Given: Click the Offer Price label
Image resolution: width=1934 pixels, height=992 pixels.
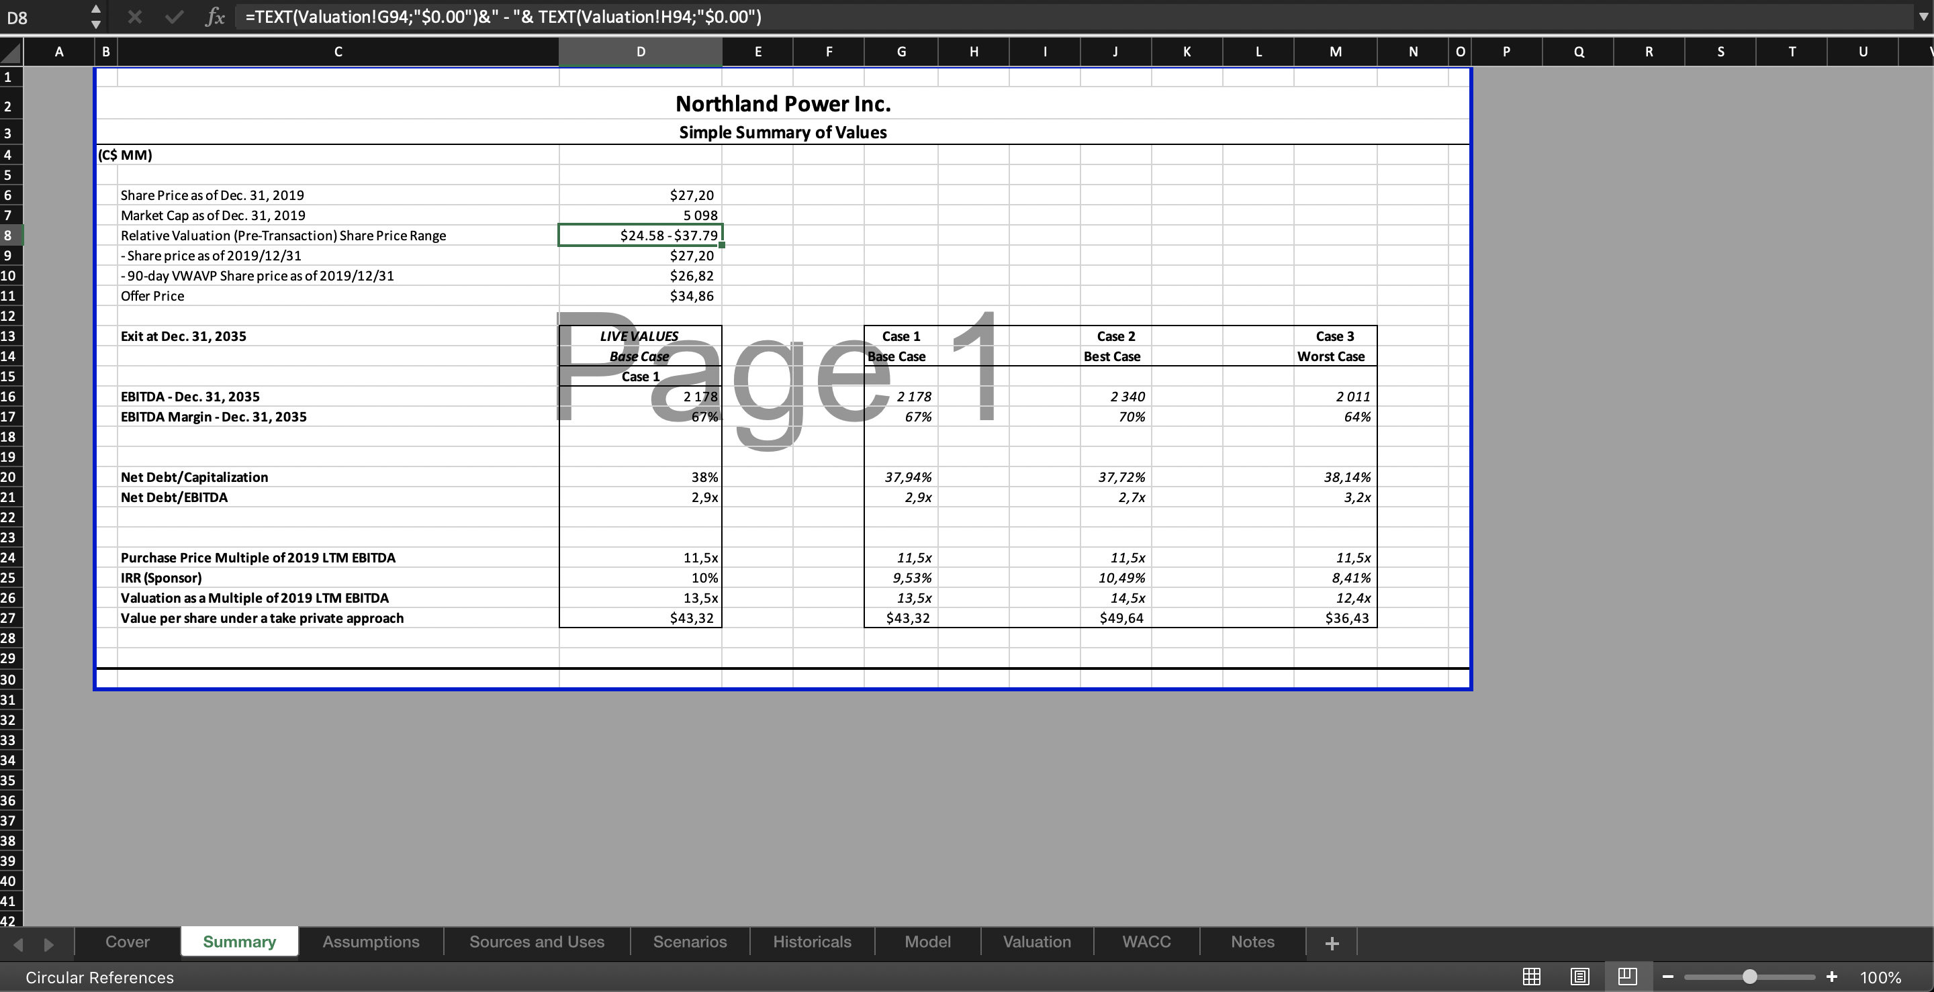Looking at the screenshot, I should (152, 295).
